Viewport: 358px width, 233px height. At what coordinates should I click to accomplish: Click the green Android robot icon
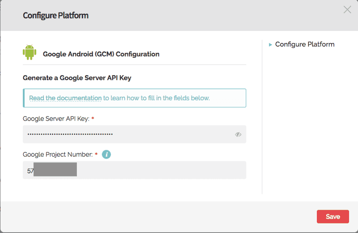(30, 52)
